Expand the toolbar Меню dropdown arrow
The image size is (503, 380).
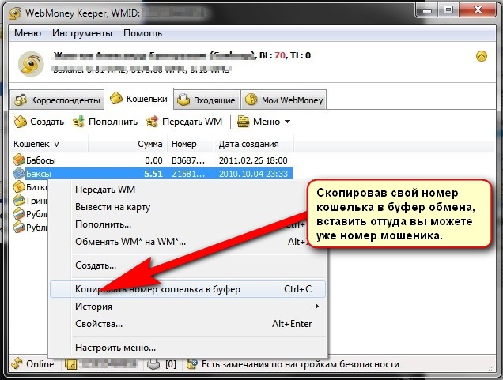(287, 122)
